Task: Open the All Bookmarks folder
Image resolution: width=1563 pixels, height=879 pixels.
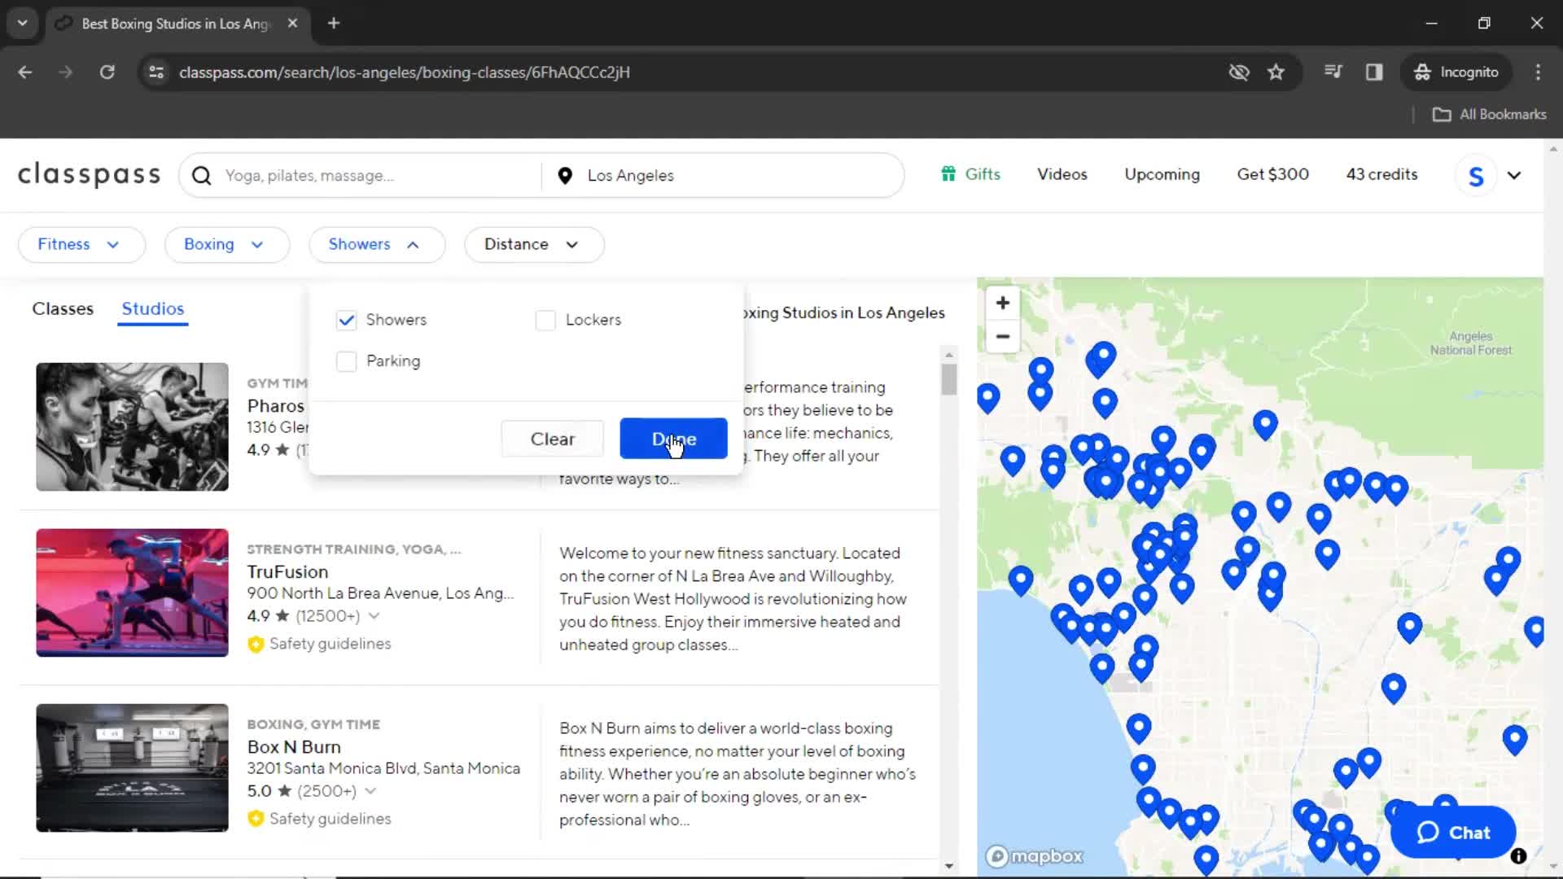Action: (x=1490, y=115)
